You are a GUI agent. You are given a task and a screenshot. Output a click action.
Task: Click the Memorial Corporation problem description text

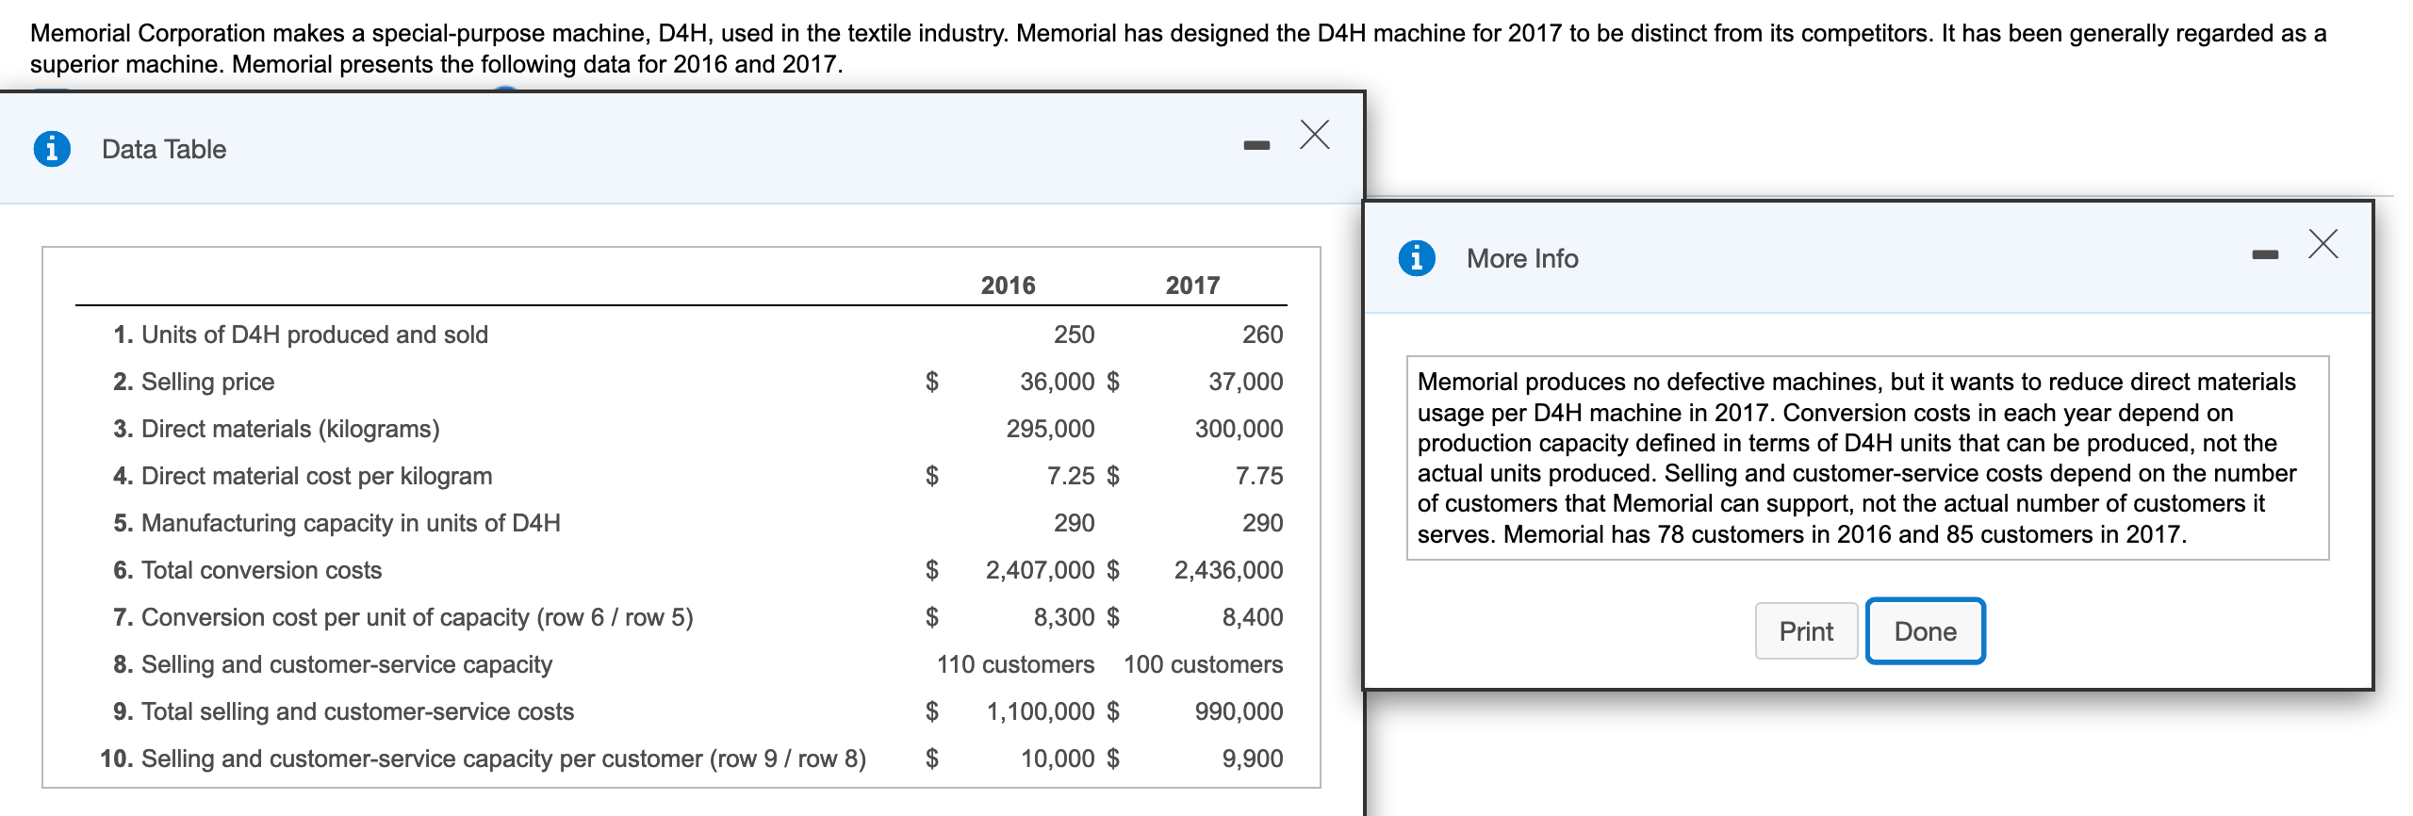(1178, 48)
